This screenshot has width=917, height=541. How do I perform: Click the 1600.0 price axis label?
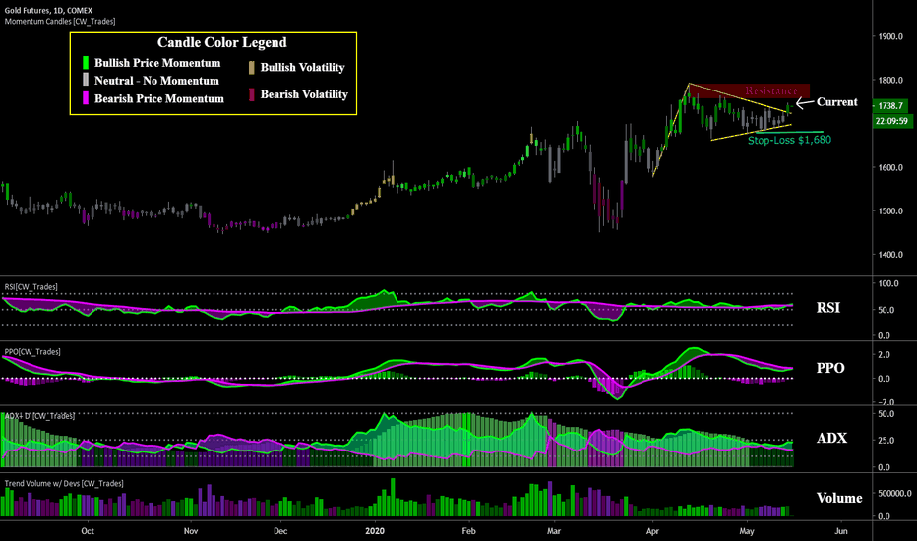(890, 167)
